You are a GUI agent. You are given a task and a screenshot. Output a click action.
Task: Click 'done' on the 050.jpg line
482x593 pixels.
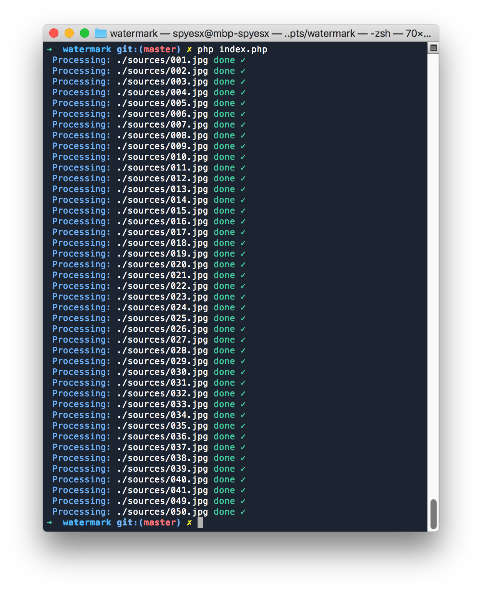pyautogui.click(x=224, y=512)
